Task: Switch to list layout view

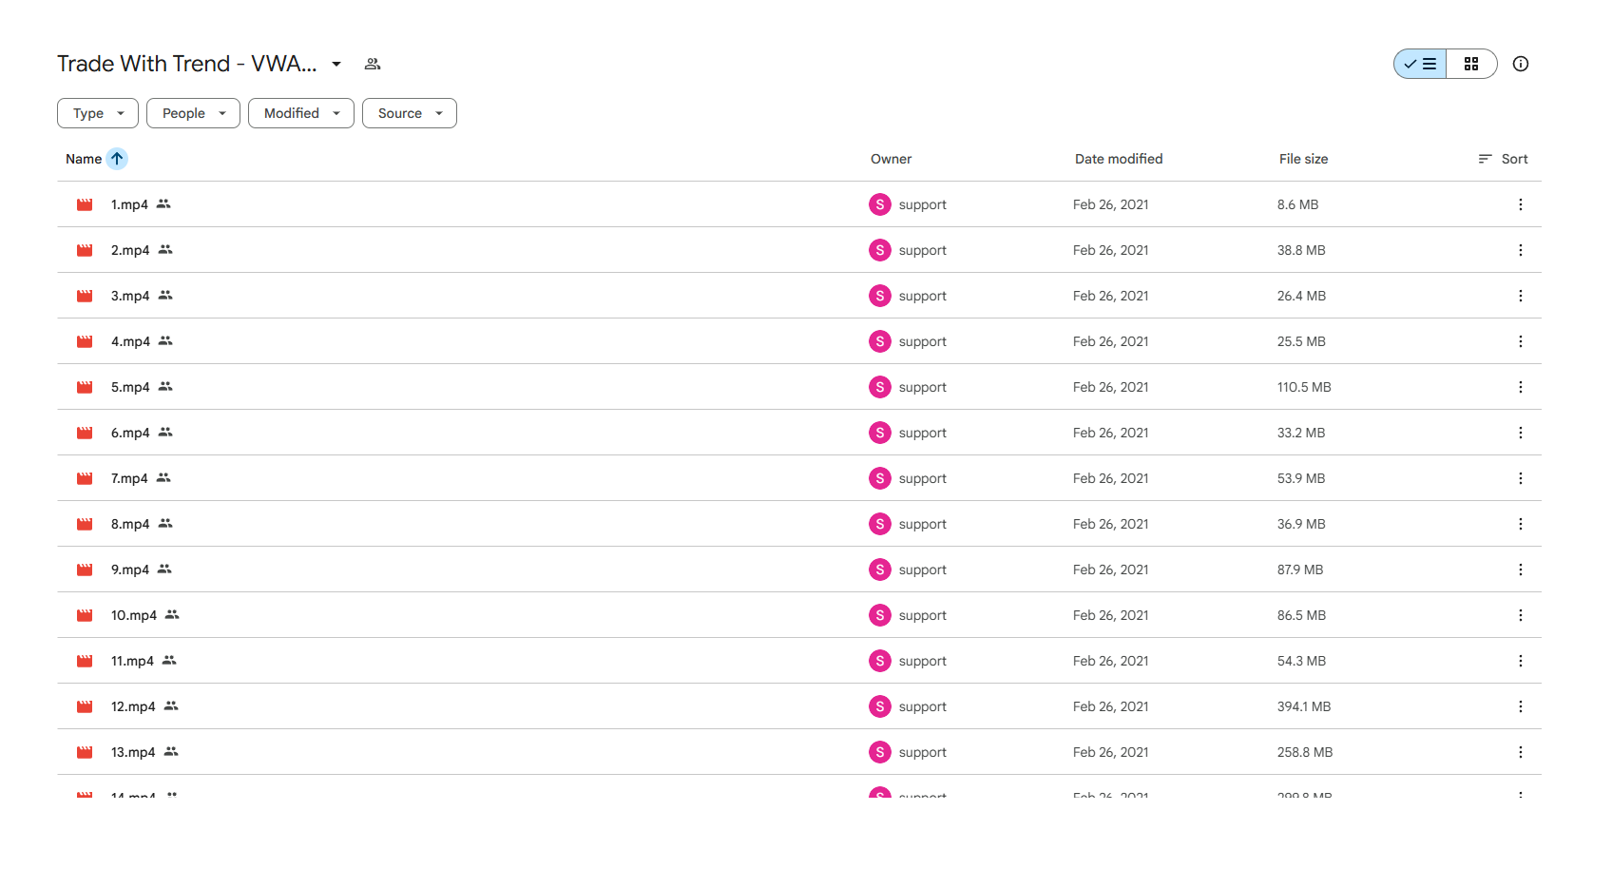Action: [x=1420, y=64]
